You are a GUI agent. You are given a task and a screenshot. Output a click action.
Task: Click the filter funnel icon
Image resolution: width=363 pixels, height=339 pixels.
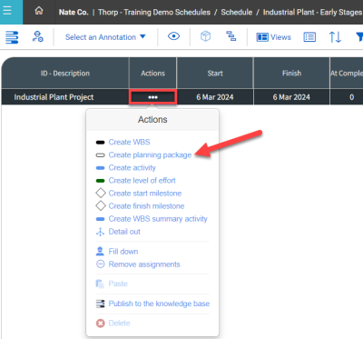(359, 37)
